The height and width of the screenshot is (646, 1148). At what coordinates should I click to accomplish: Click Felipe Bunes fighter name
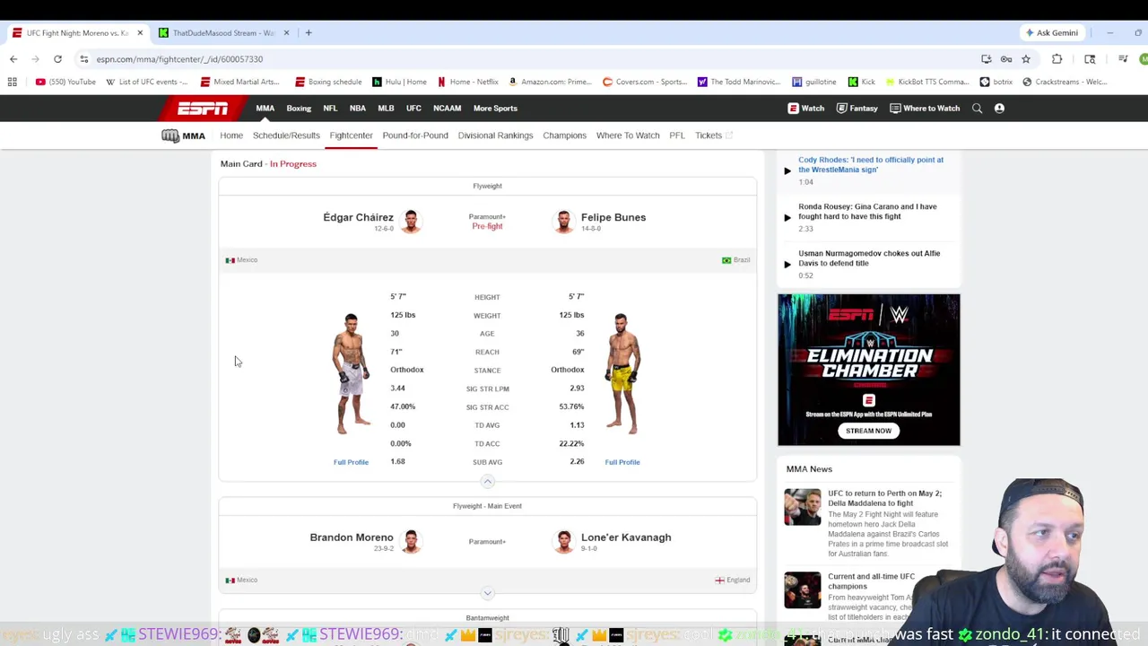pos(613,217)
